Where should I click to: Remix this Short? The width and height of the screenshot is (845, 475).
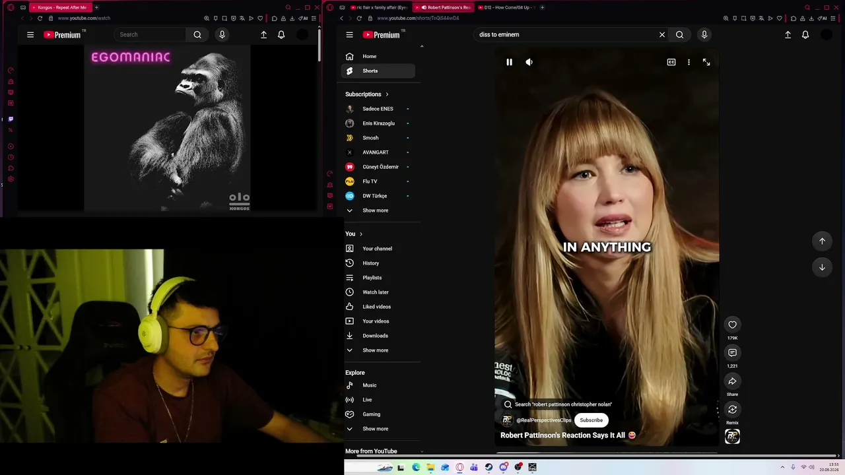732,410
